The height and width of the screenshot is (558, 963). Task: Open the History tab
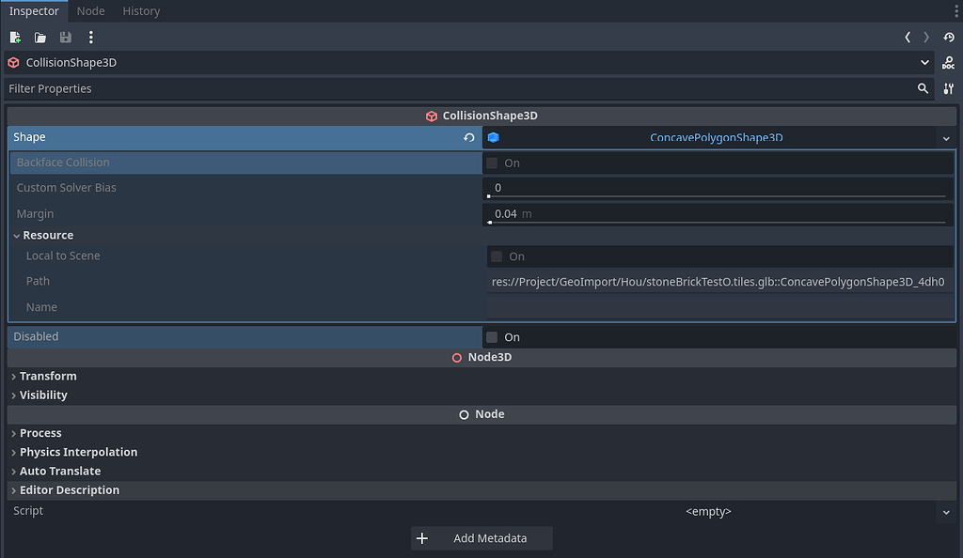141,10
